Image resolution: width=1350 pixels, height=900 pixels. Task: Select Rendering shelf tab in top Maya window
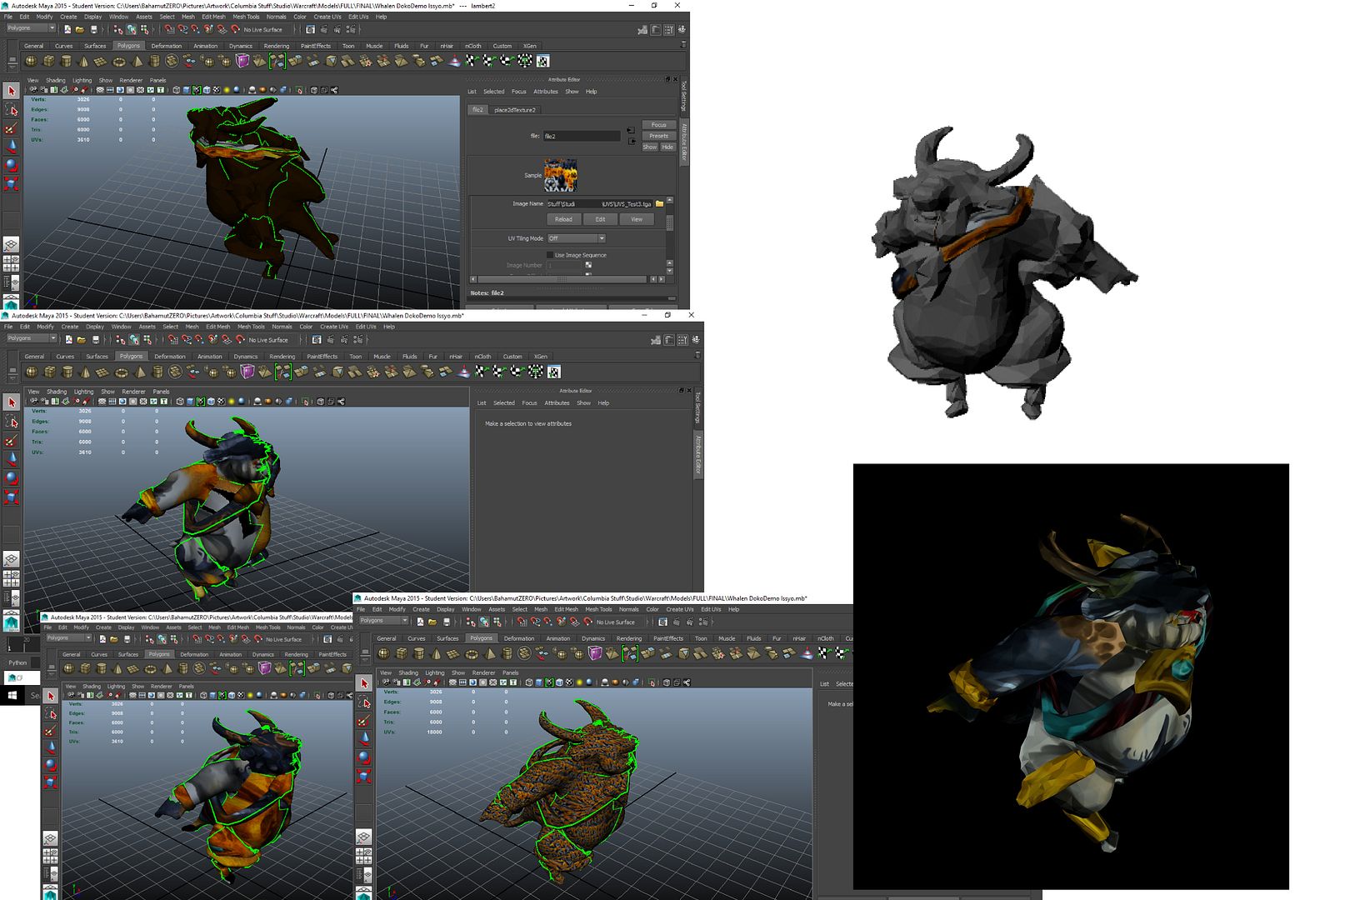pos(277,47)
